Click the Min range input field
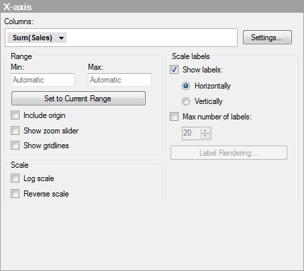Image resolution: width=304 pixels, height=271 pixels. [42, 80]
